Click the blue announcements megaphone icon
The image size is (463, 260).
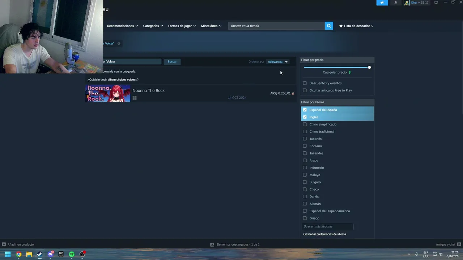(x=382, y=3)
